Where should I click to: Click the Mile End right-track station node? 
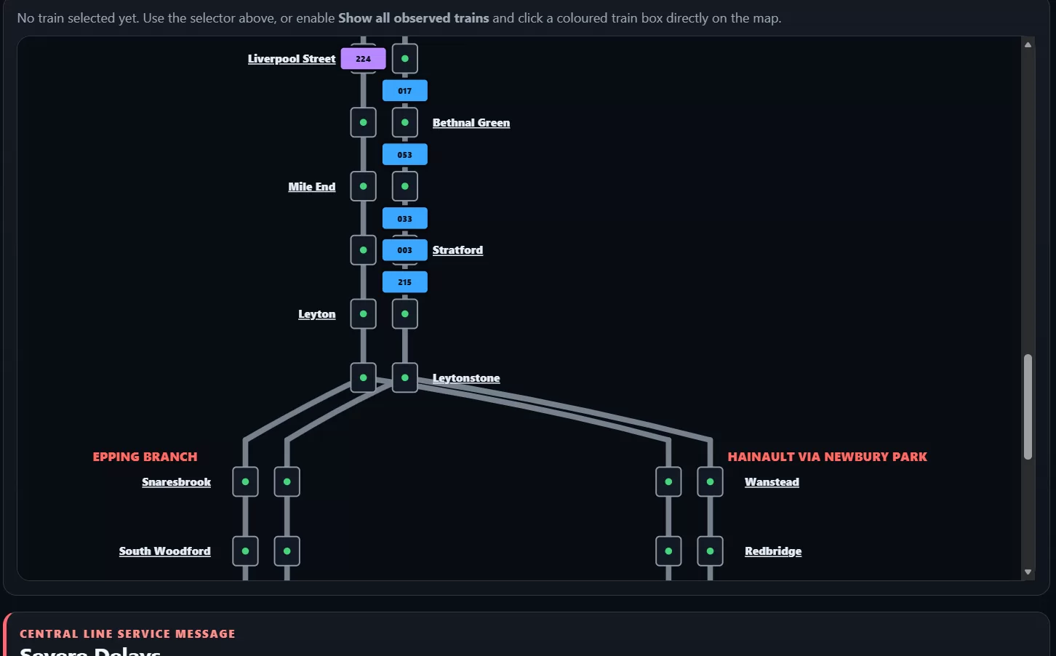tap(405, 186)
